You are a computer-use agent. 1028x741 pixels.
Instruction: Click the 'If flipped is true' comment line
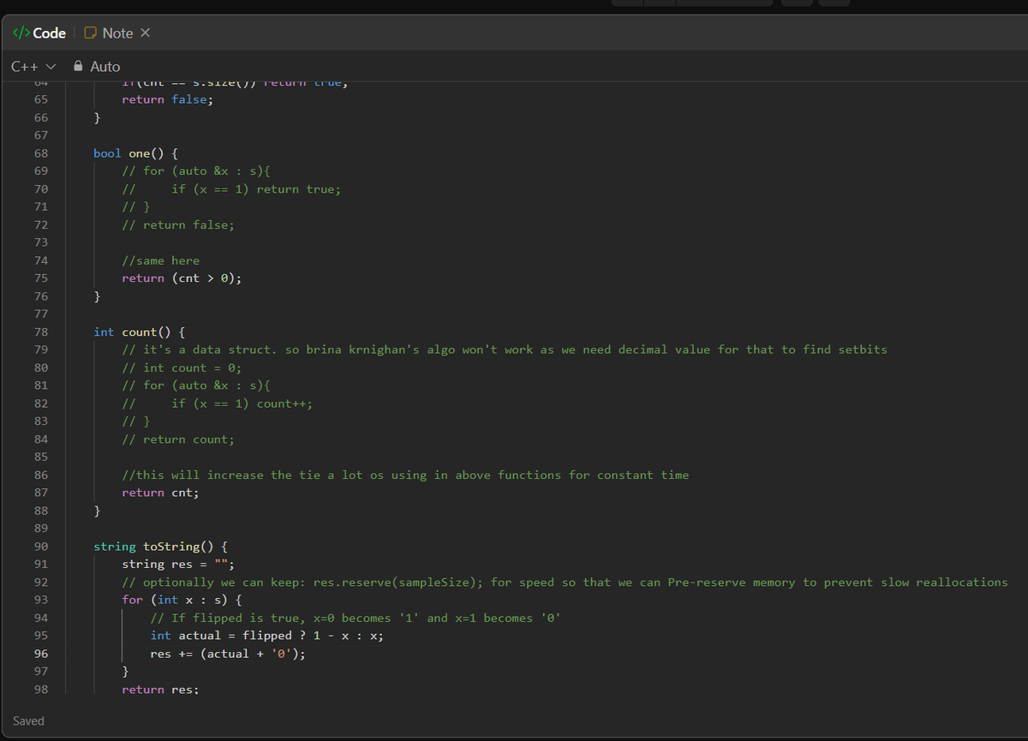tap(356, 618)
